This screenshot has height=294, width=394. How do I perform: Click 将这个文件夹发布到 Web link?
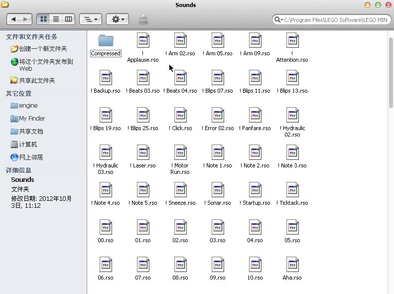click(x=42, y=65)
